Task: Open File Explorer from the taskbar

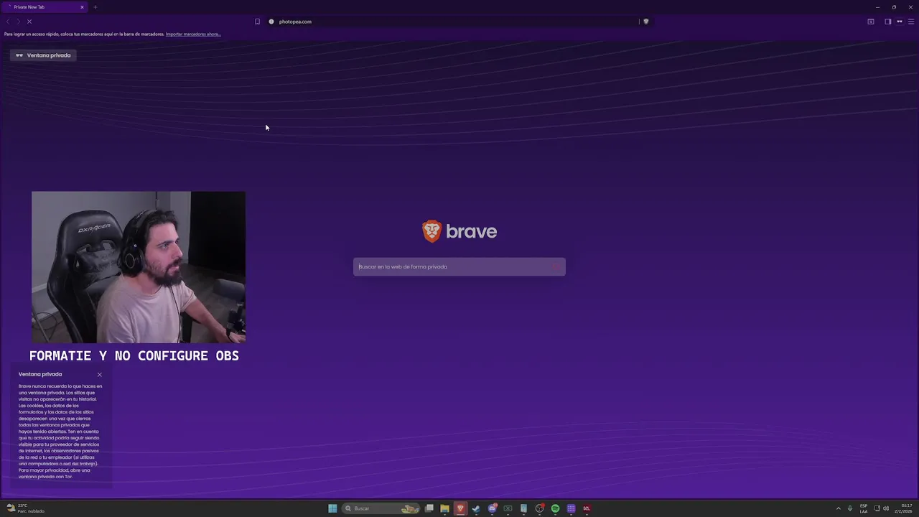Action: pos(444,508)
